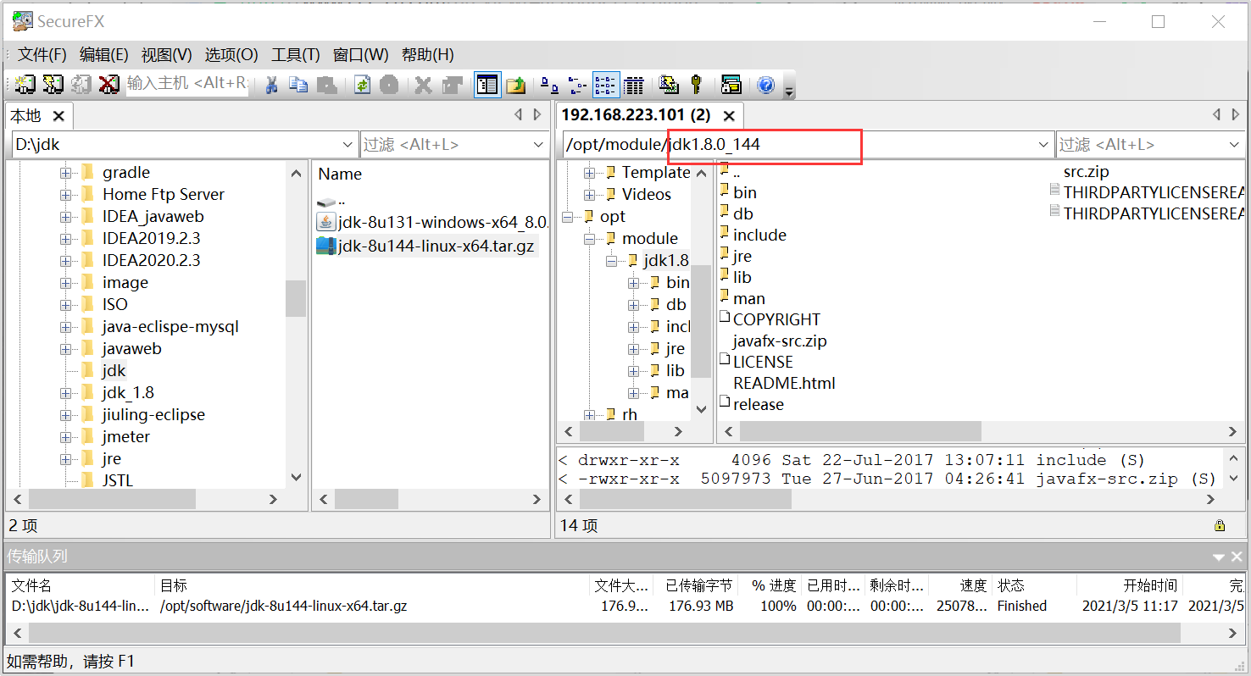Screen dimensions: 1251x676
Task: Close the 传输队列 panel
Action: click(x=1237, y=557)
